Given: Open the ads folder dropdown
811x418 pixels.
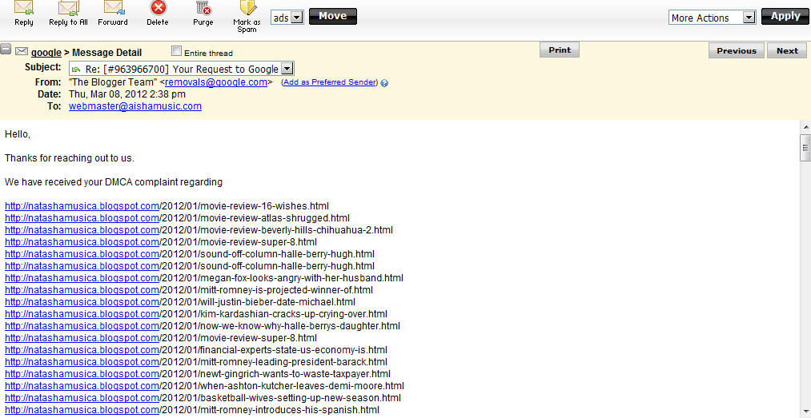Looking at the screenshot, I should (x=287, y=18).
